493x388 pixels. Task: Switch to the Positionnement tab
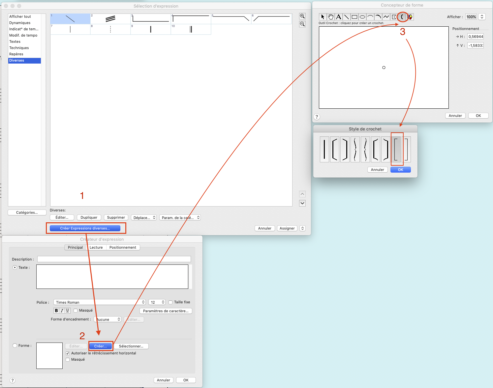pos(123,247)
